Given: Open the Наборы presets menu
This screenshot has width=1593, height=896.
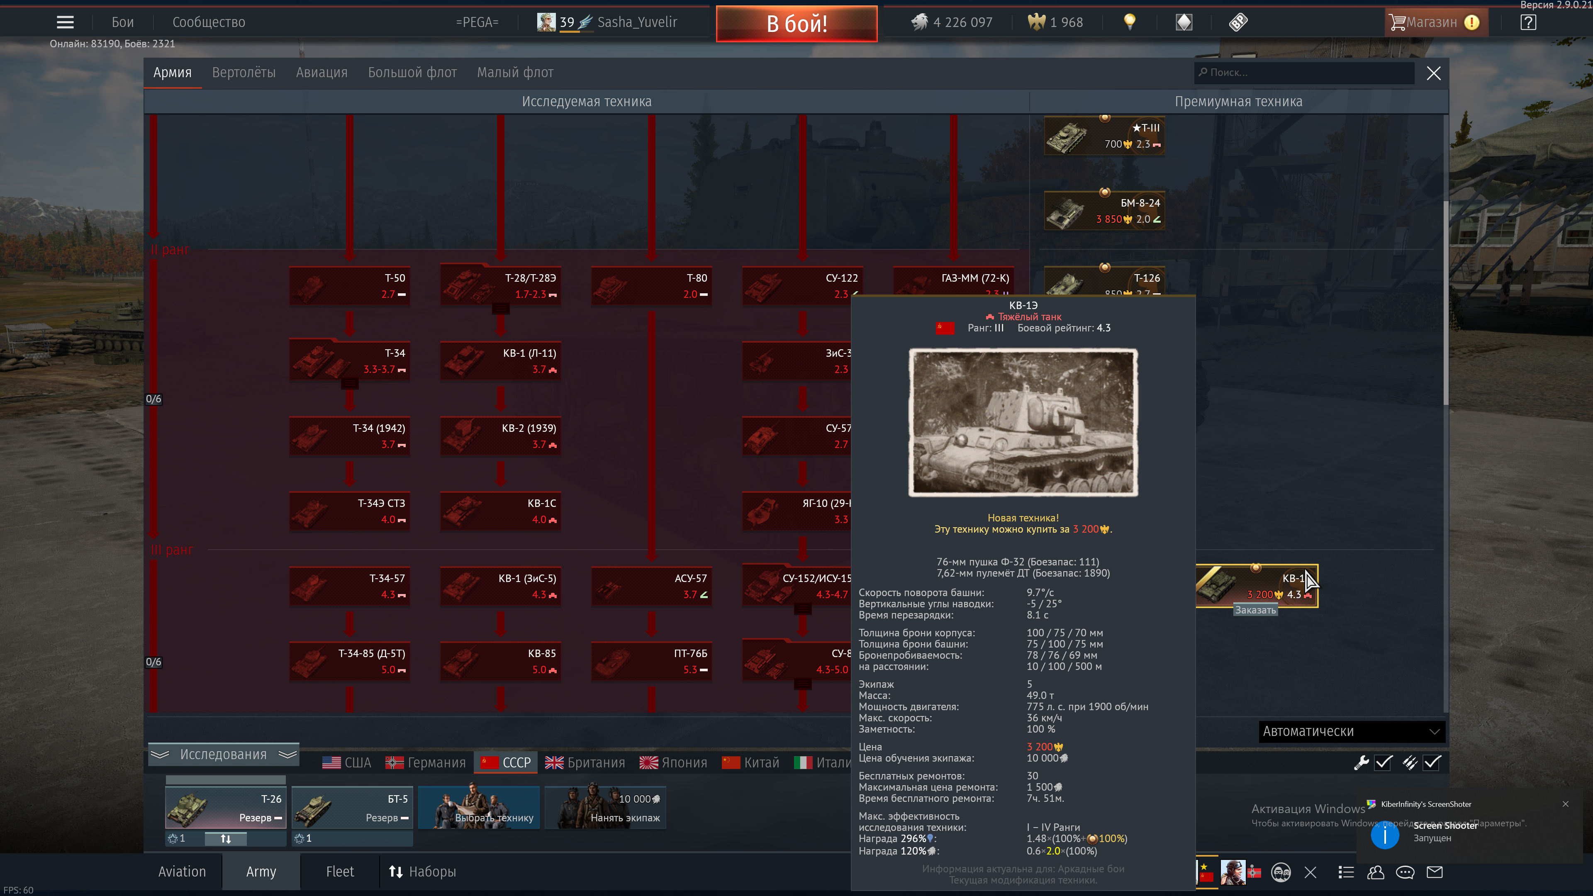Looking at the screenshot, I should (423, 872).
